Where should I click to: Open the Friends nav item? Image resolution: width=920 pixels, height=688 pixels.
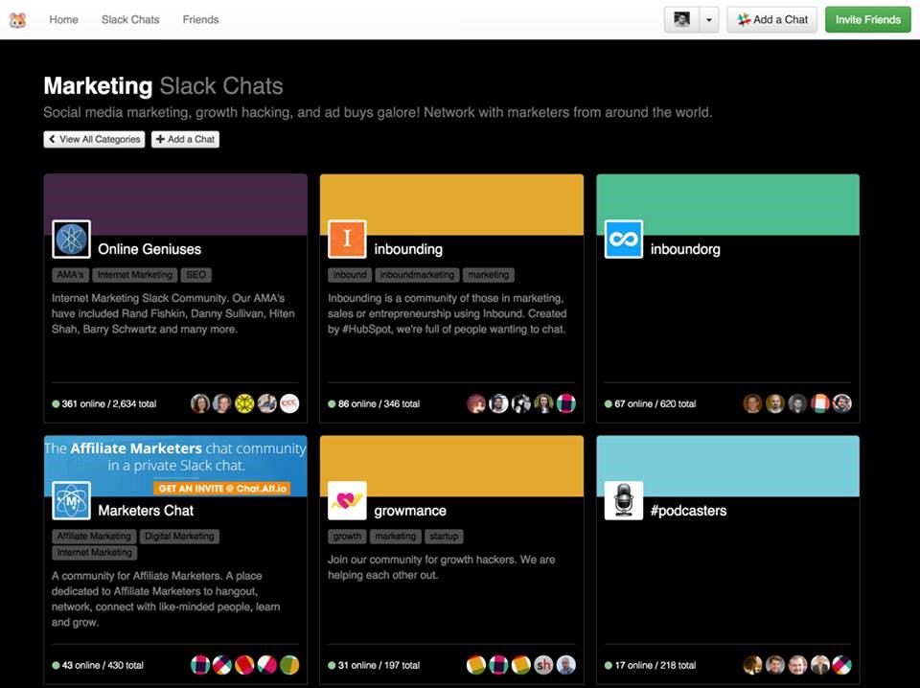click(200, 19)
